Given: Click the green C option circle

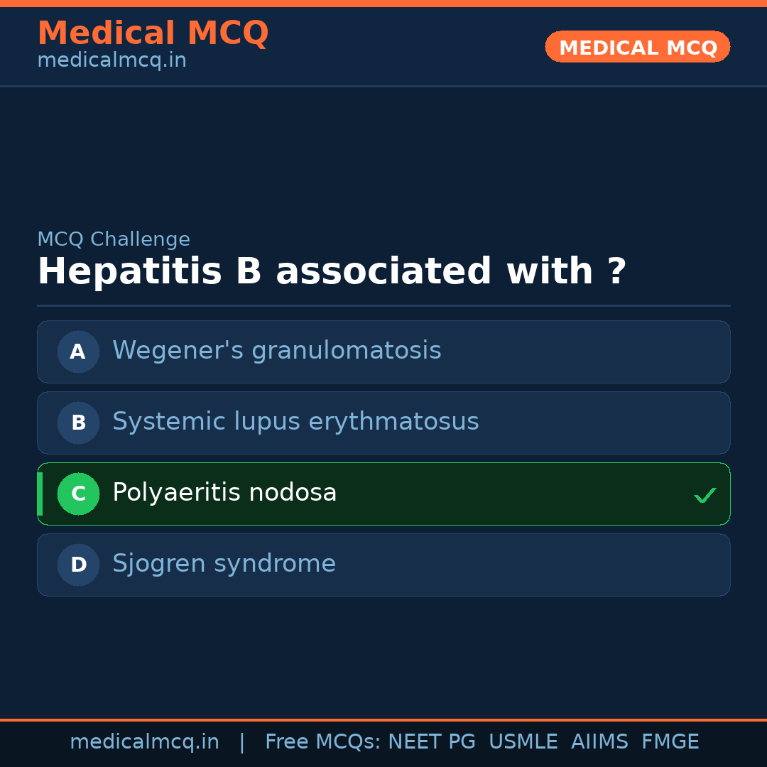Looking at the screenshot, I should click(x=78, y=494).
